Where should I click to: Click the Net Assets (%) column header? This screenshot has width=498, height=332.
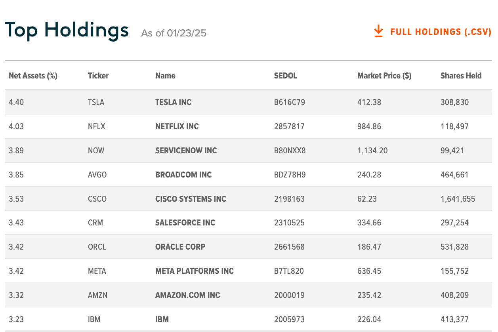(x=33, y=76)
